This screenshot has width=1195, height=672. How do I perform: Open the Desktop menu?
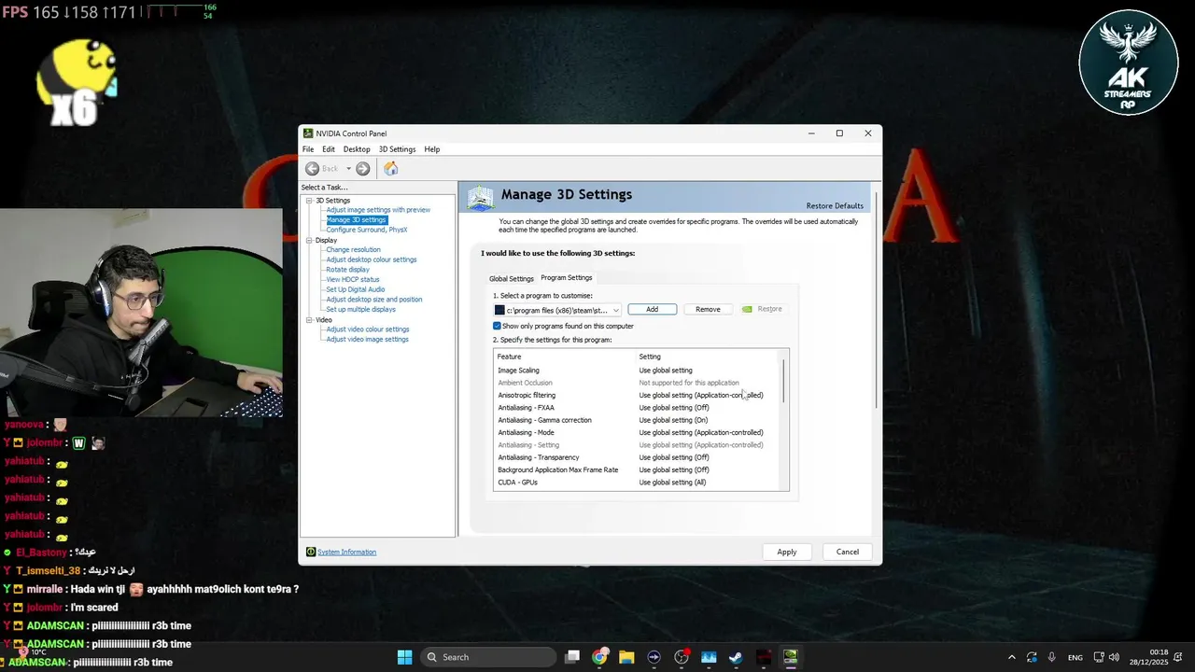click(x=357, y=149)
